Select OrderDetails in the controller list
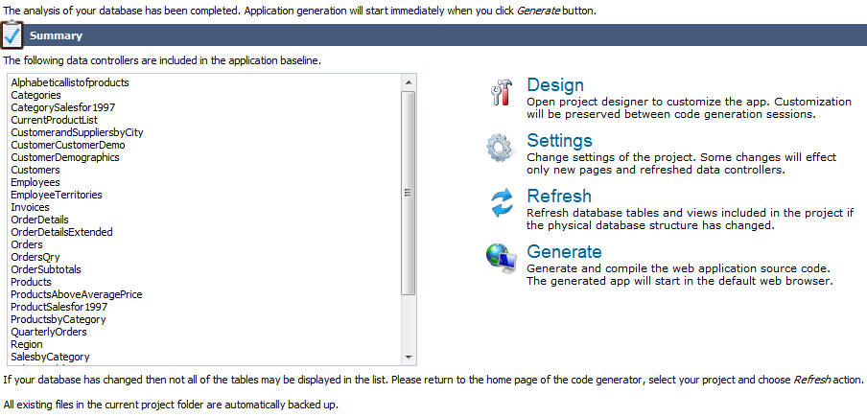 click(40, 220)
